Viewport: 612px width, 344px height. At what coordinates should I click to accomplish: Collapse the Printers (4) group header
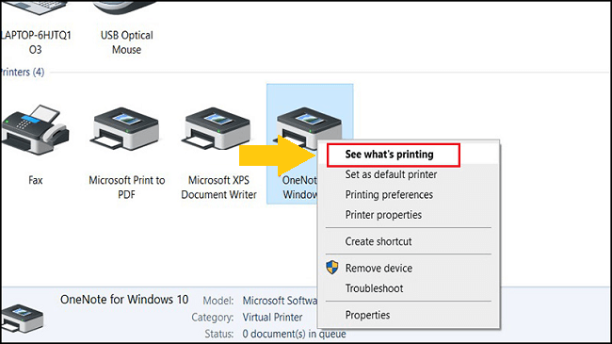(x=23, y=72)
